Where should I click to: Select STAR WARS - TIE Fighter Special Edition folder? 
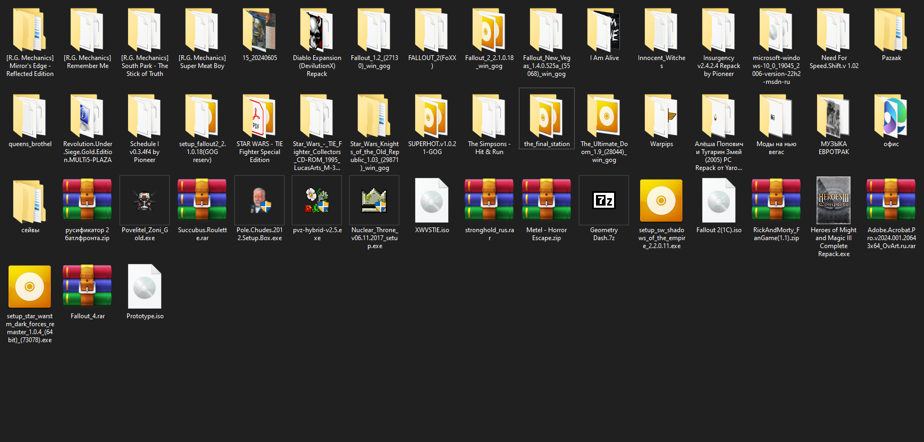[259, 129]
